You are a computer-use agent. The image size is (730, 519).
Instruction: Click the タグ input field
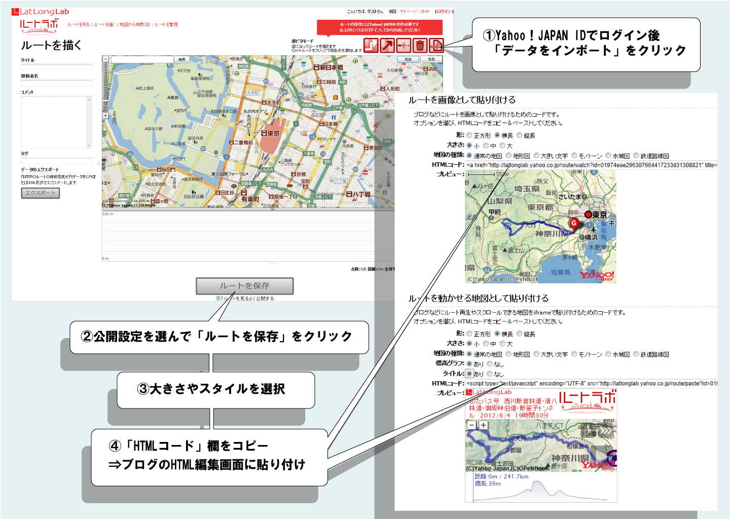point(56,161)
